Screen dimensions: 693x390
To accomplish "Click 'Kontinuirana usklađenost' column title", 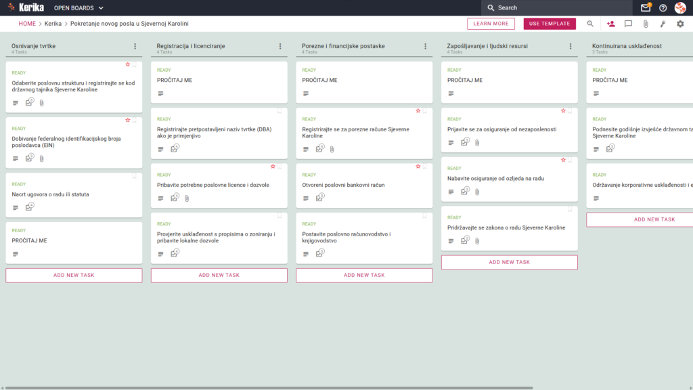I will pos(627,46).
